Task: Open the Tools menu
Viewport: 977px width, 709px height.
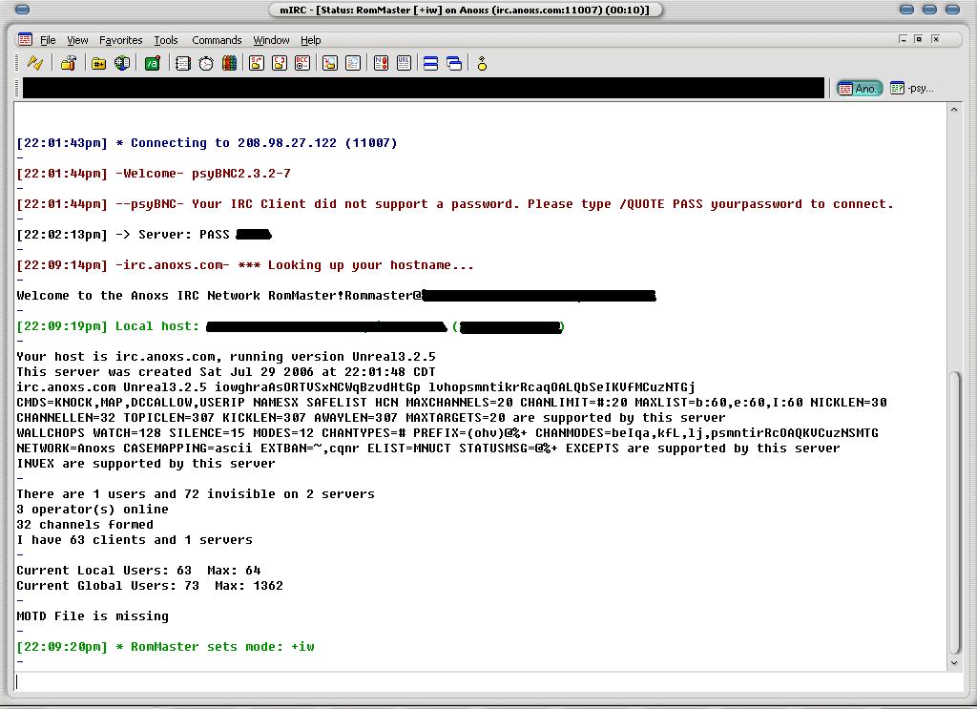Action: [x=166, y=40]
